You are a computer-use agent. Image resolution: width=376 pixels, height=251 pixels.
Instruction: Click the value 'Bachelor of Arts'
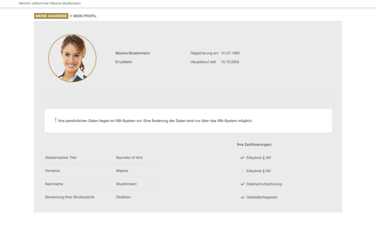point(129,158)
